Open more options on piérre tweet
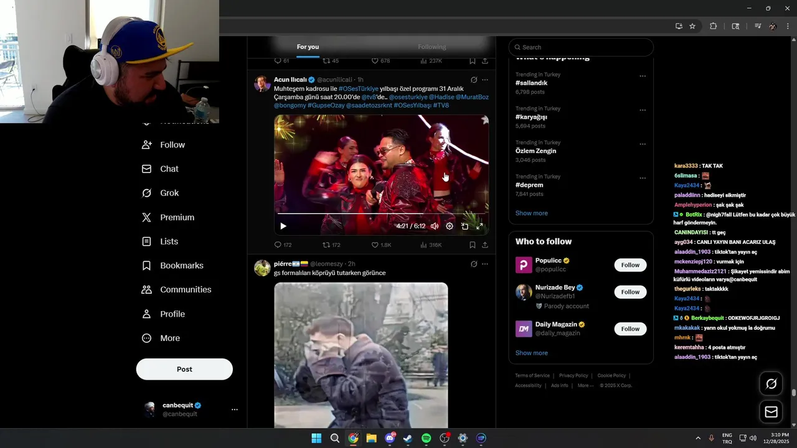Viewport: 797px width, 448px height. [x=485, y=264]
